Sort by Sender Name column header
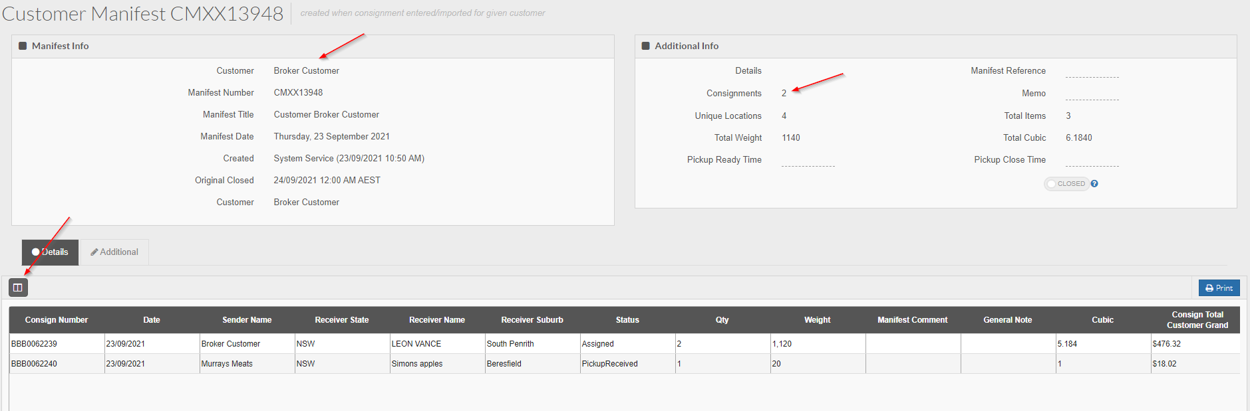This screenshot has height=411, width=1250. pyautogui.click(x=247, y=320)
